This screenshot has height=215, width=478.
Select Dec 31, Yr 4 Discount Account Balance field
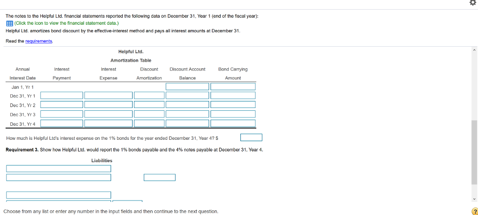[x=188, y=123]
